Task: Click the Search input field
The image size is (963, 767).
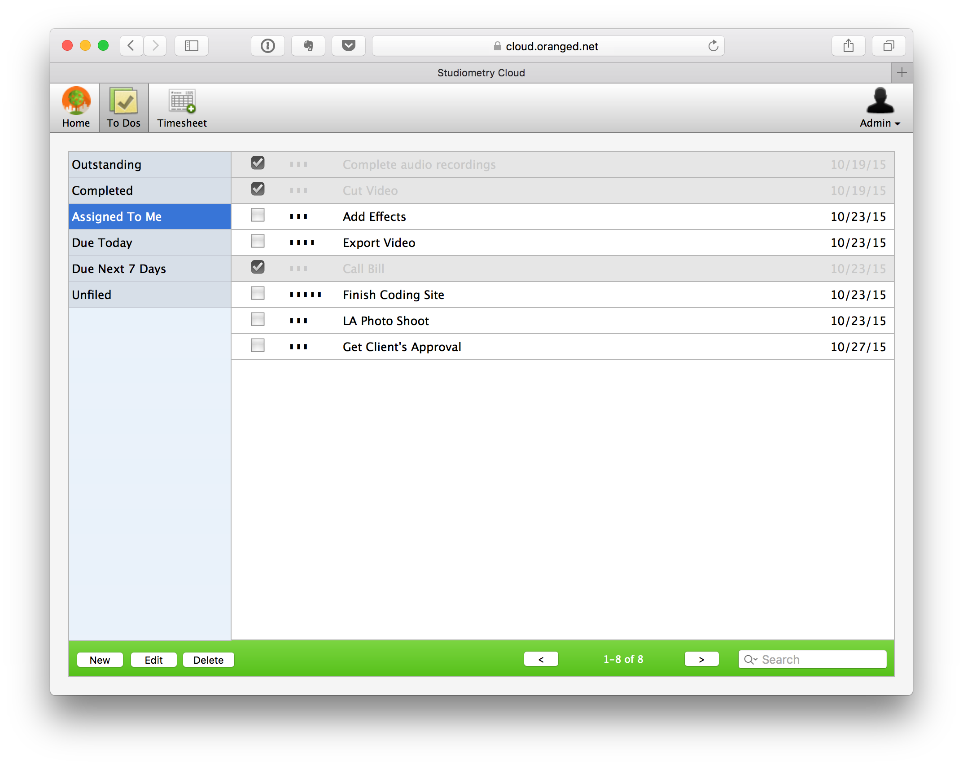Action: coord(812,660)
